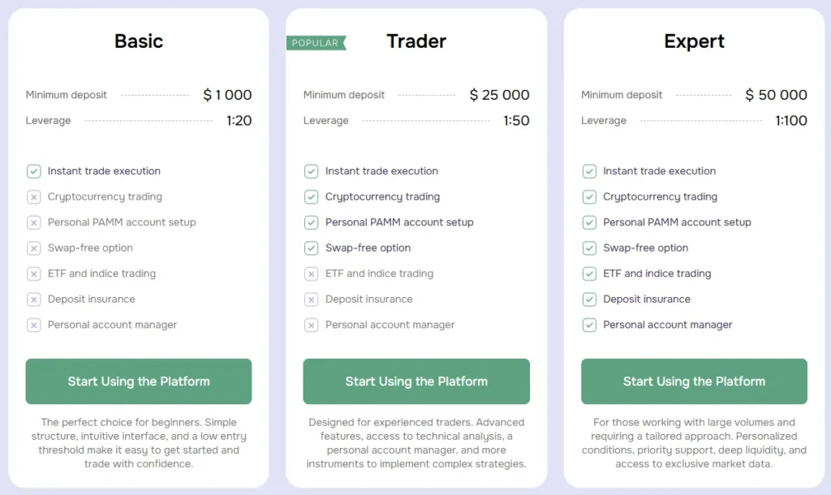Click Basic plan's Swap-free option cross icon
Screen dimensions: 831x495
click(x=33, y=248)
